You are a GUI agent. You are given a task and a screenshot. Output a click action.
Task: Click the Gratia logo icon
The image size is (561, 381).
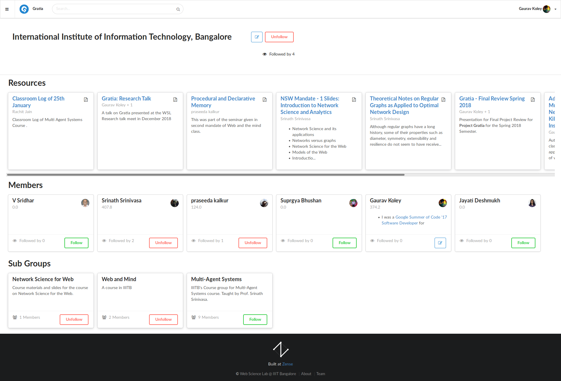[24, 9]
